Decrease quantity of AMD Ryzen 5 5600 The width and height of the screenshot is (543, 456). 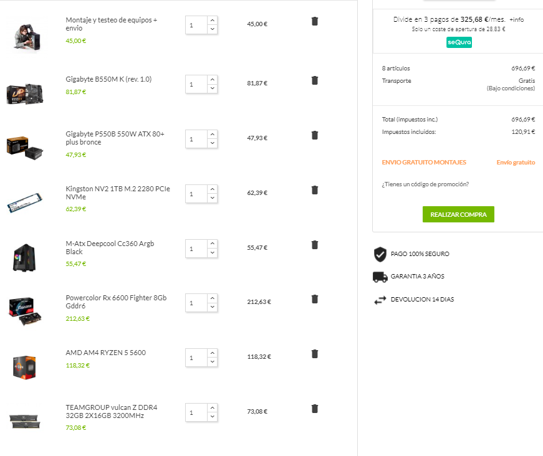point(213,363)
